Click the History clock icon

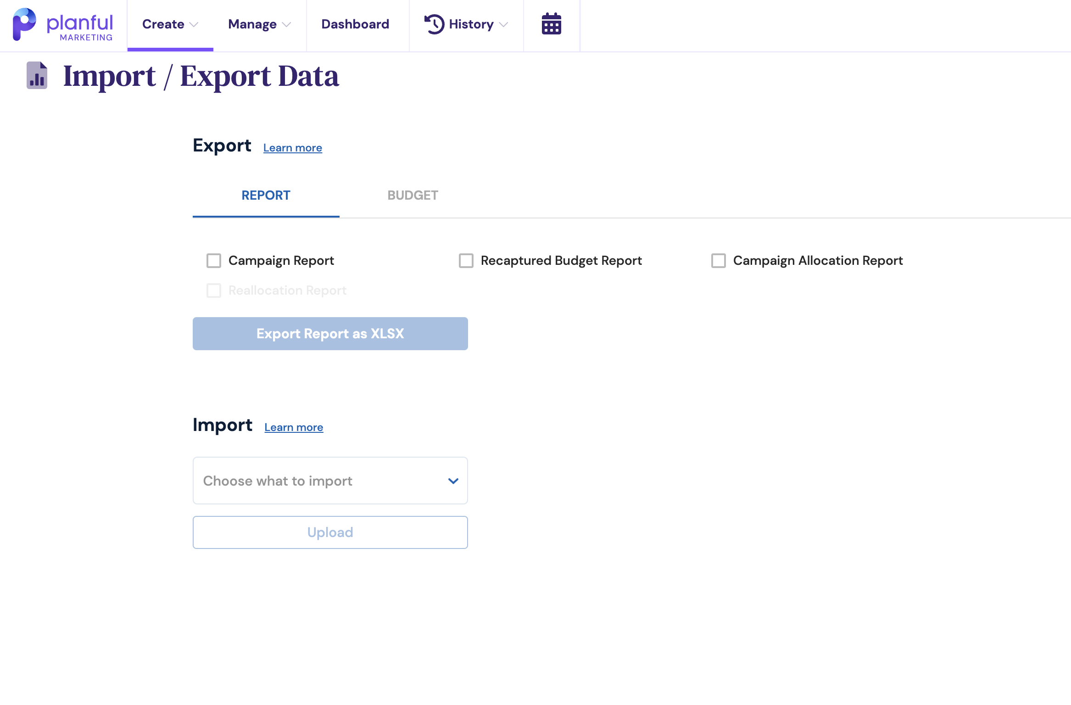434,24
